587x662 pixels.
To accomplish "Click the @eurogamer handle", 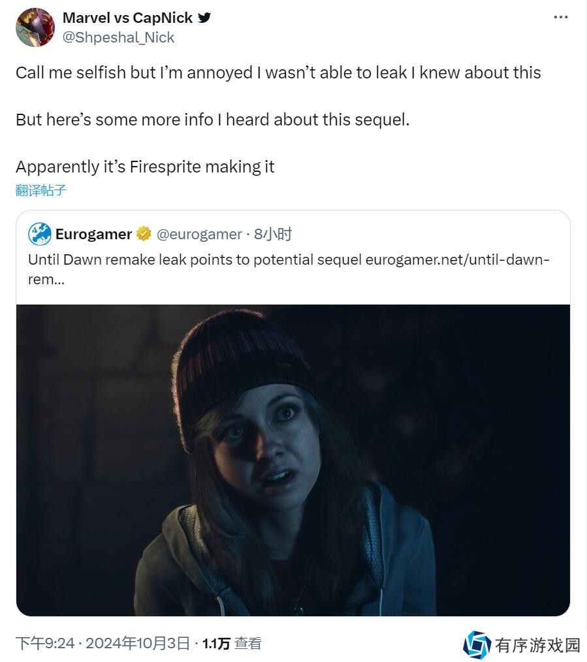I will tap(199, 234).
